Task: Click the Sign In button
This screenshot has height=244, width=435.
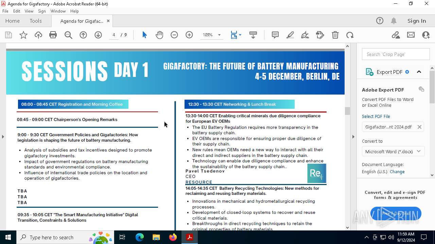Action: (x=417, y=21)
